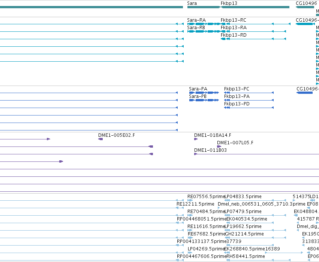Click the 16389 EST label
This screenshot has height=262, width=319.
pyautogui.click(x=273, y=249)
